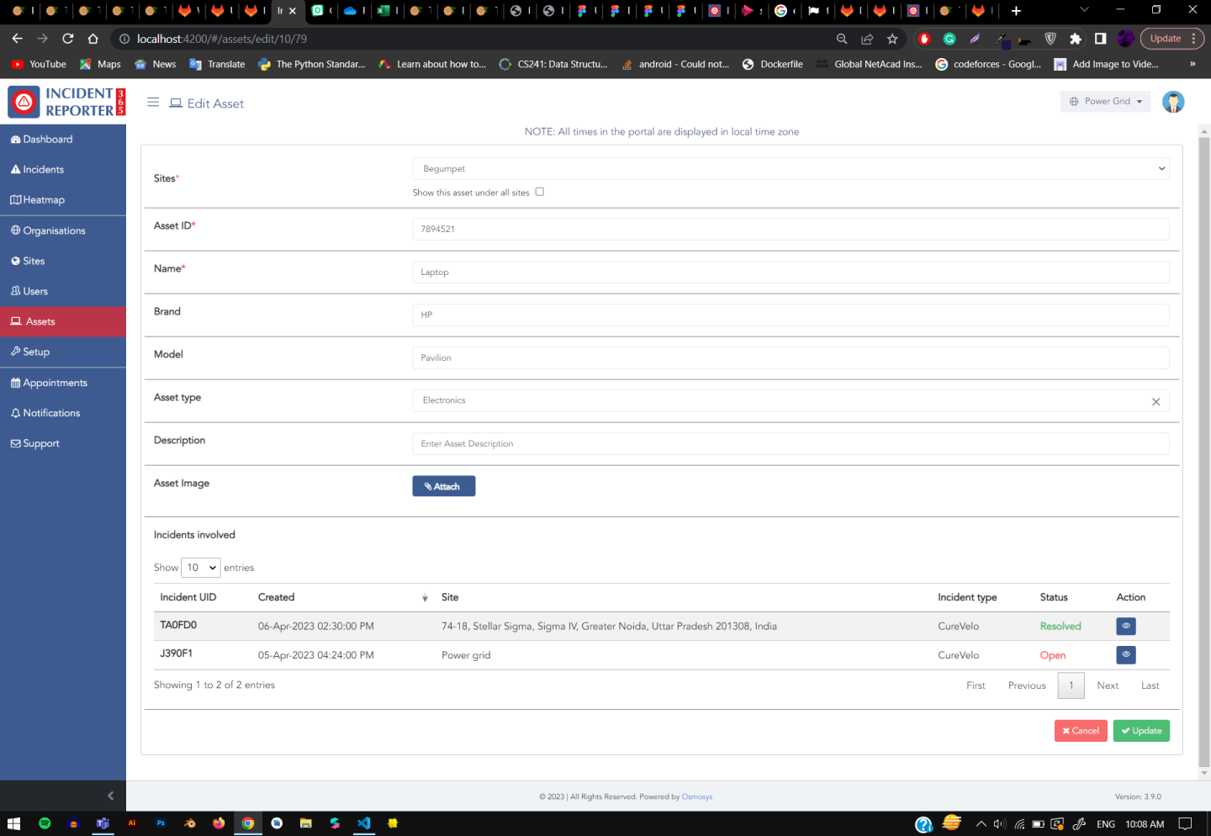Click the red Cancel button
The image size is (1211, 836).
pyautogui.click(x=1080, y=731)
